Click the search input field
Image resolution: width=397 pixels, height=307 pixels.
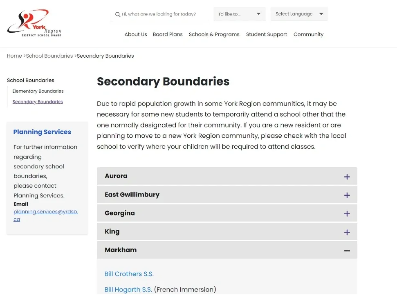[164, 14]
